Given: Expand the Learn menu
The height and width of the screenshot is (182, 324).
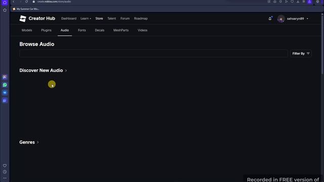Looking at the screenshot, I should coord(86,19).
